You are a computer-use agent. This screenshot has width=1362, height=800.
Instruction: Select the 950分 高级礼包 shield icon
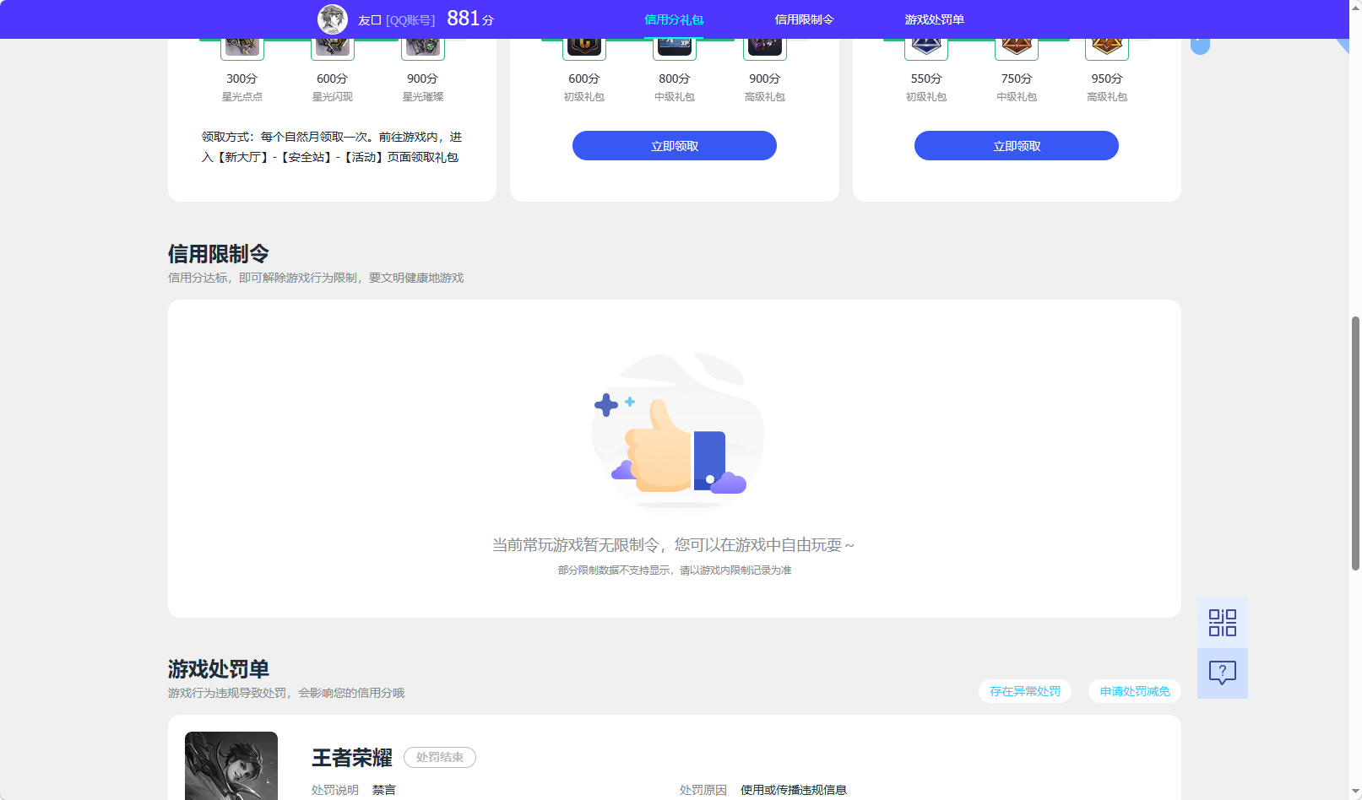click(1107, 46)
